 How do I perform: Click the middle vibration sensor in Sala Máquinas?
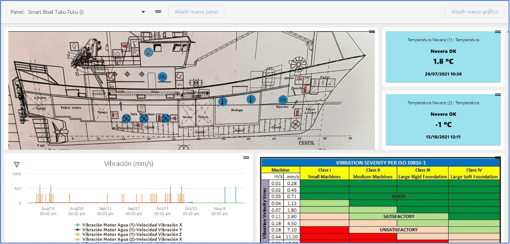coord(144,119)
